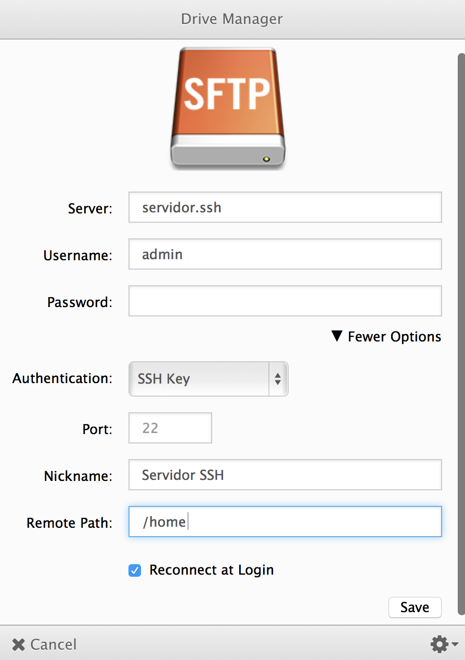Click the Authentication popup stepper arrows

[278, 379]
